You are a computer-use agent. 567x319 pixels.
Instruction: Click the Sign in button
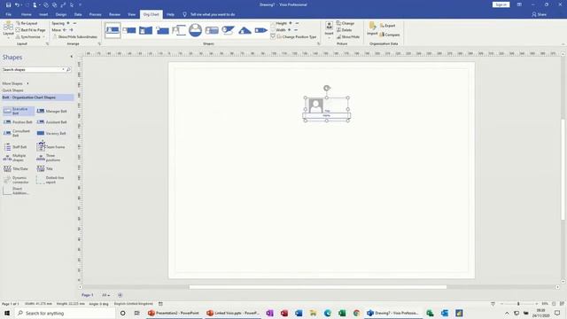pos(501,4)
